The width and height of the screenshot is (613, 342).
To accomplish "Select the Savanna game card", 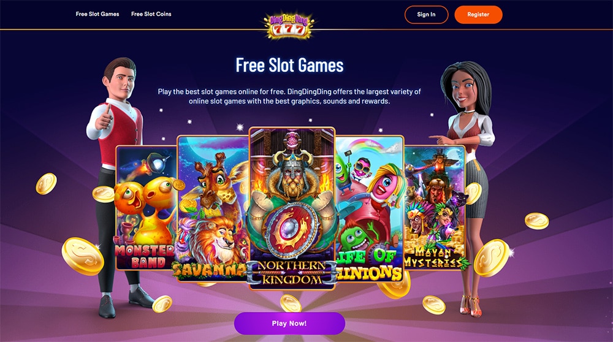I will (x=213, y=209).
